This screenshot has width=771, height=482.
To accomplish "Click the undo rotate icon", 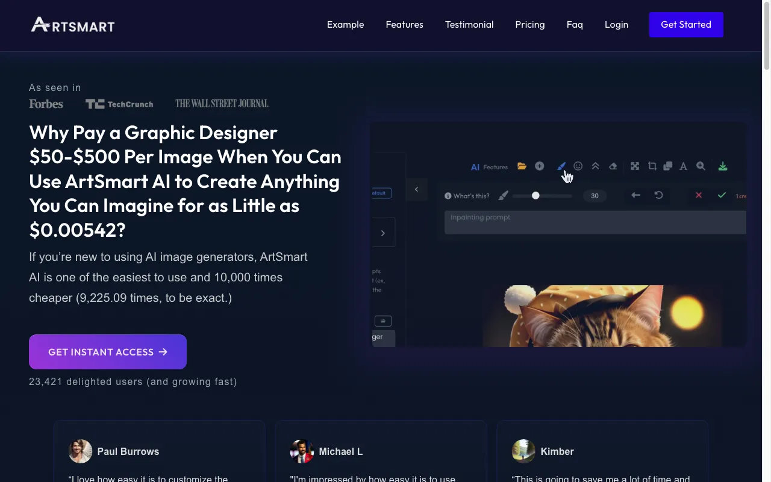I will click(x=658, y=195).
